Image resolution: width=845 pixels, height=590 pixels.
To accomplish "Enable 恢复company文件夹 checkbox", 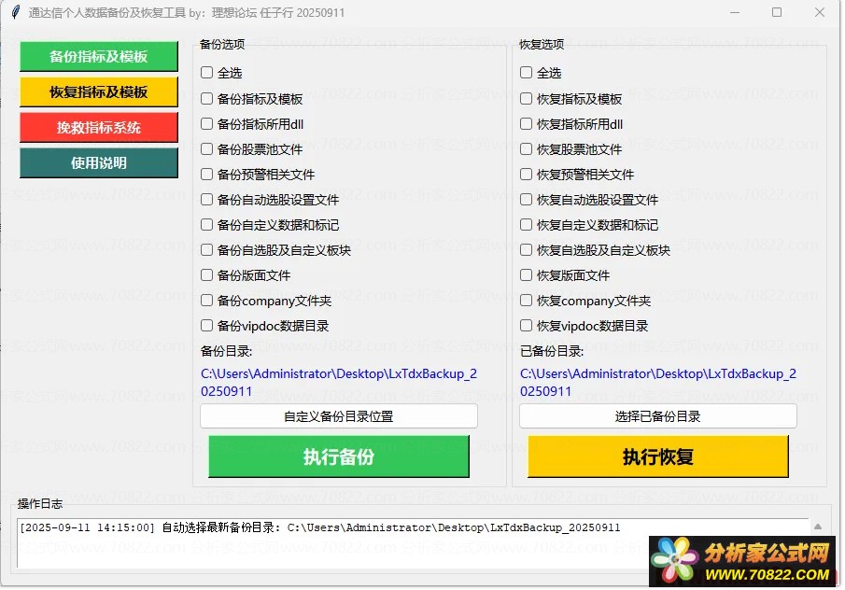I will [x=527, y=301].
